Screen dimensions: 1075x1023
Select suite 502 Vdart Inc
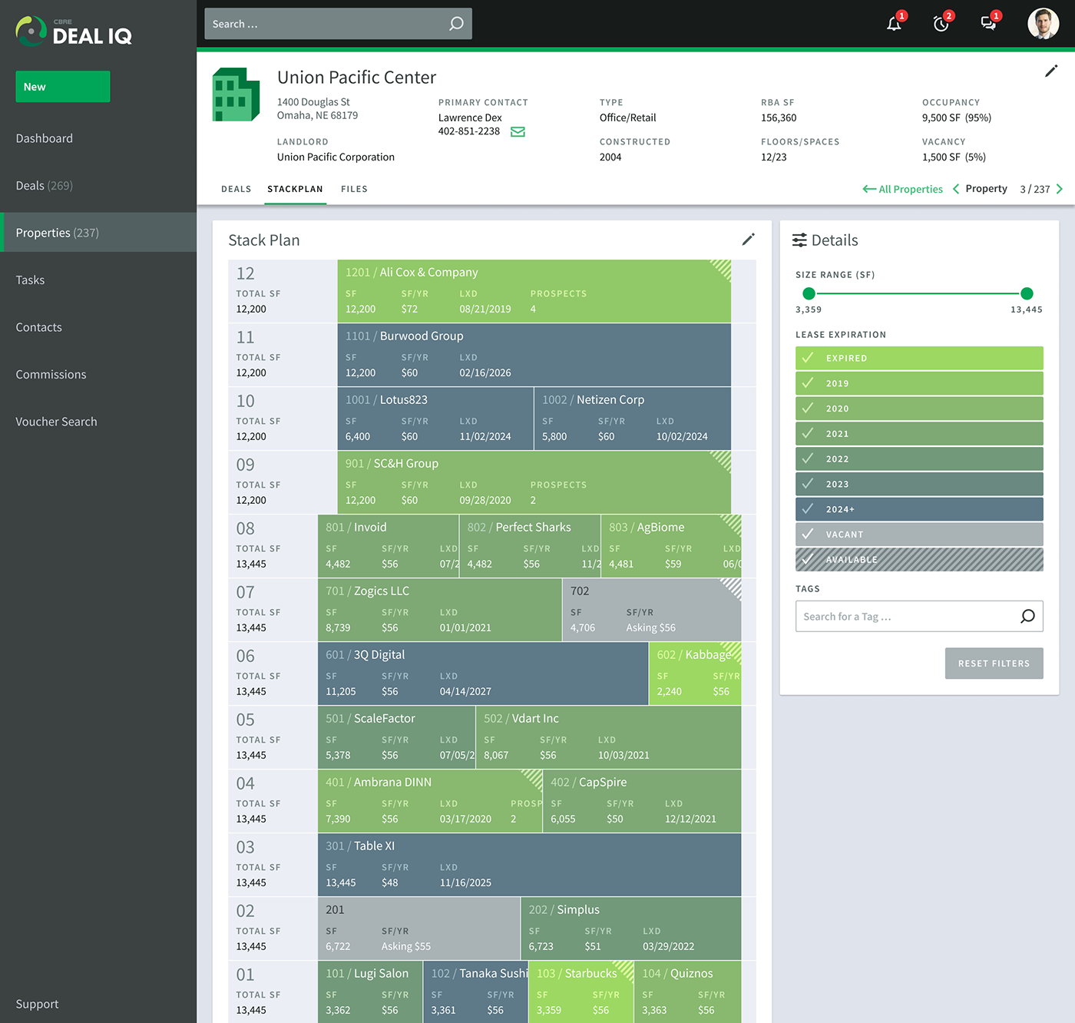609,737
